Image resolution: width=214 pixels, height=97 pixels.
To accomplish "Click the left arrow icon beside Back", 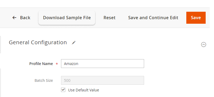I will point(14,18).
